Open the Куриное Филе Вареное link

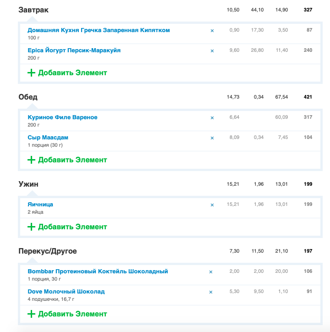point(62,117)
